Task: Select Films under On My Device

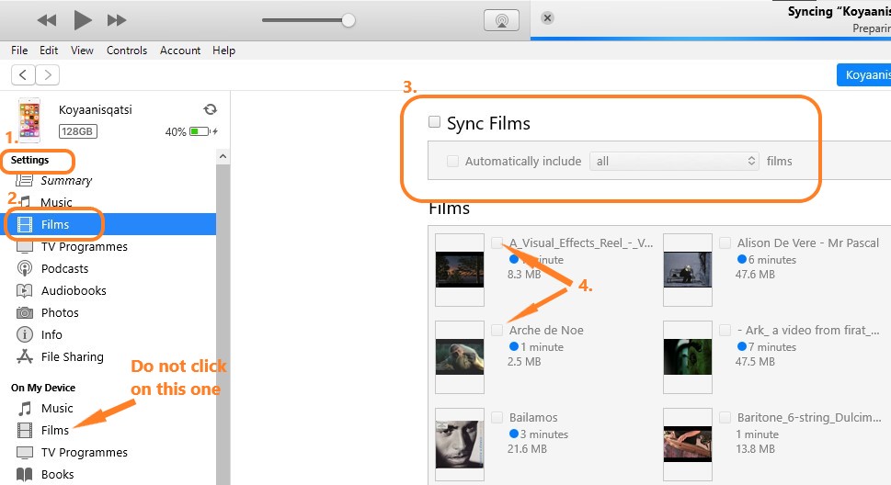Action: click(54, 431)
